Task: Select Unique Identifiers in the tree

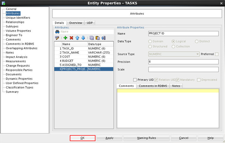Action: pos(18,18)
